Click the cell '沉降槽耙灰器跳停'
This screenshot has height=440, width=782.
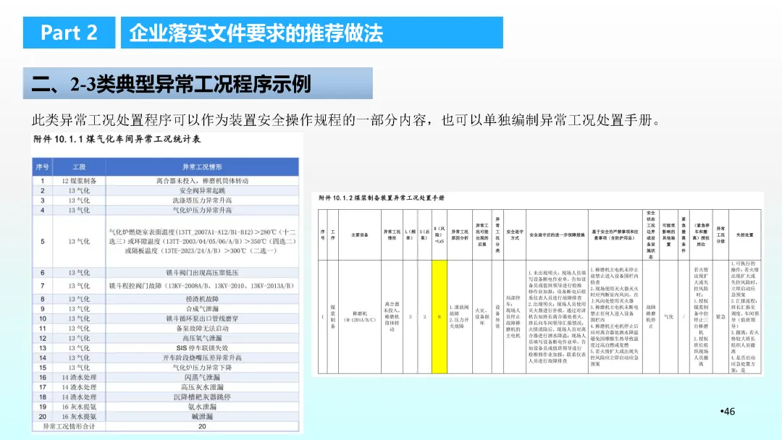(202, 397)
